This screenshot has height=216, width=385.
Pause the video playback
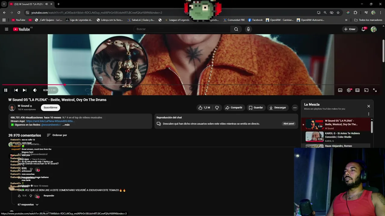6,90
